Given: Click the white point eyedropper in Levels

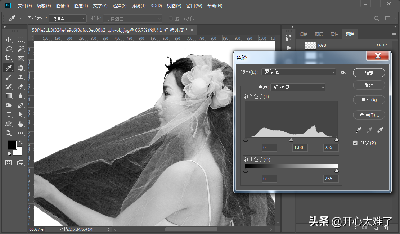Looking at the screenshot, I should click(380, 130).
